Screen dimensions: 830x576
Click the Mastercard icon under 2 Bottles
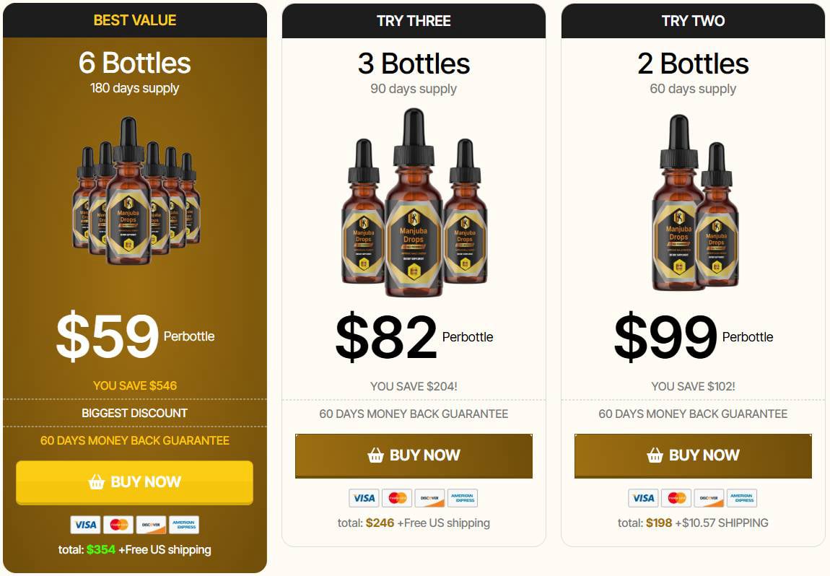coord(676,498)
